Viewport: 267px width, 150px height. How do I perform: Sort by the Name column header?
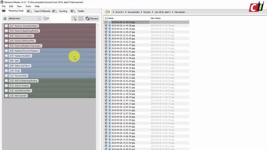tap(111, 18)
